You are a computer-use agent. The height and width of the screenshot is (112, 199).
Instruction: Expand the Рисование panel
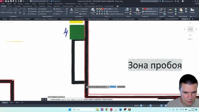click(13, 16)
